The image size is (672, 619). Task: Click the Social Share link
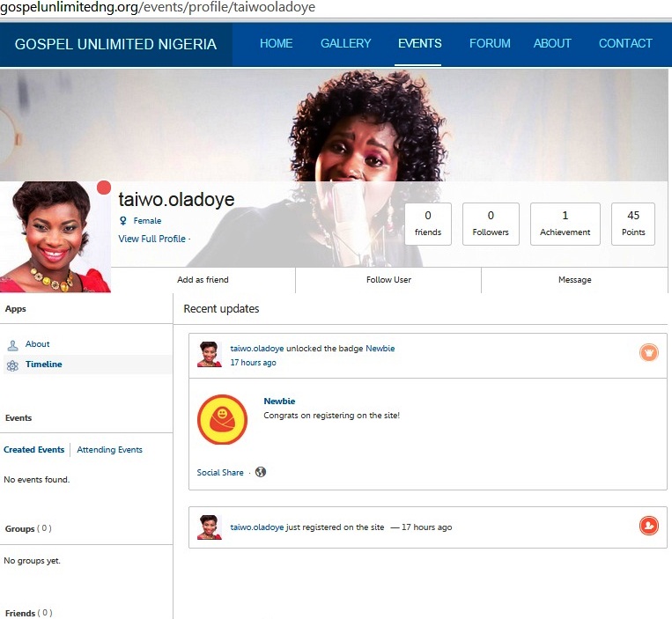coord(220,473)
